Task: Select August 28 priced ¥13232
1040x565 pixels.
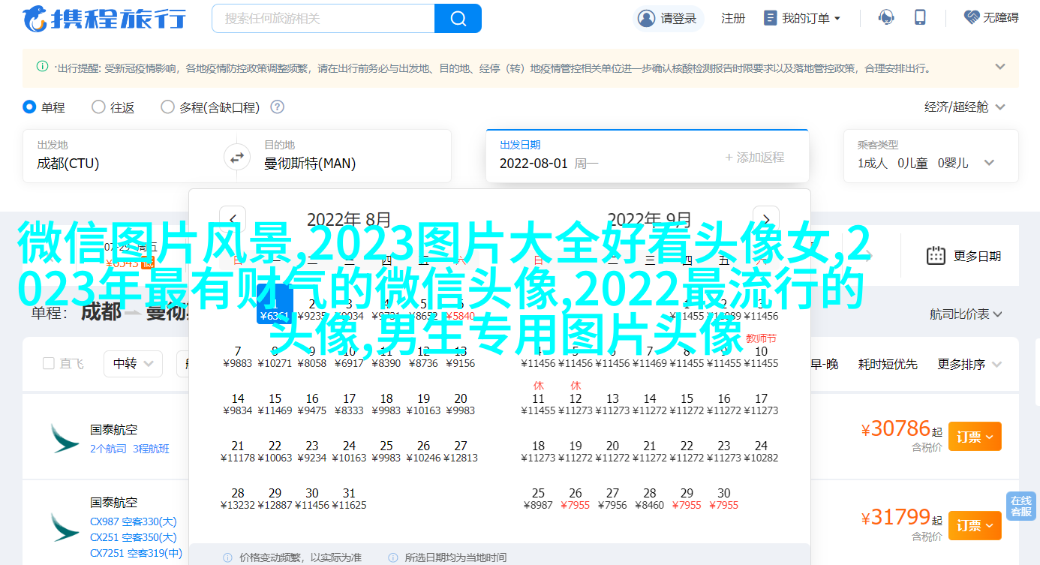Action: pos(238,498)
